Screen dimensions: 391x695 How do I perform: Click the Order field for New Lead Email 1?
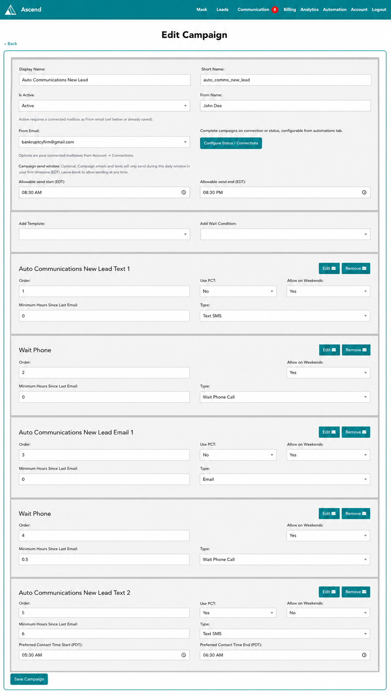click(104, 455)
